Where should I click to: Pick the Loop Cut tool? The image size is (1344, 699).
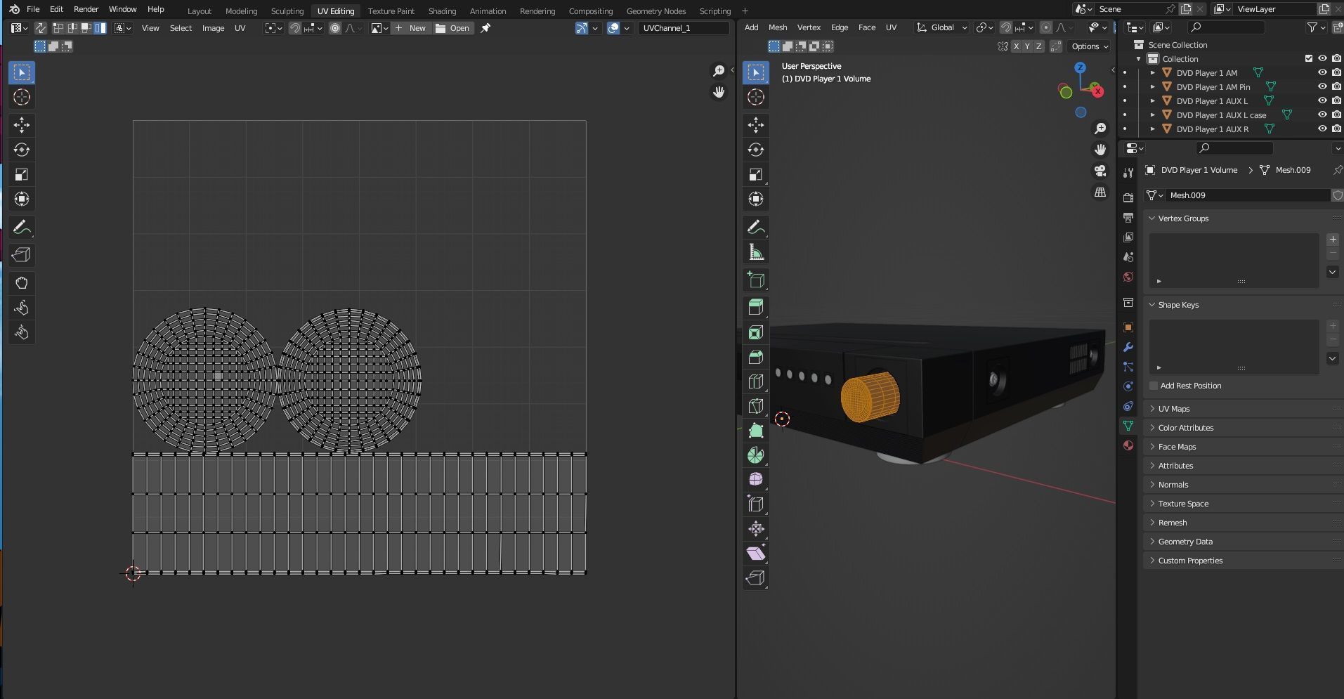pyautogui.click(x=756, y=381)
